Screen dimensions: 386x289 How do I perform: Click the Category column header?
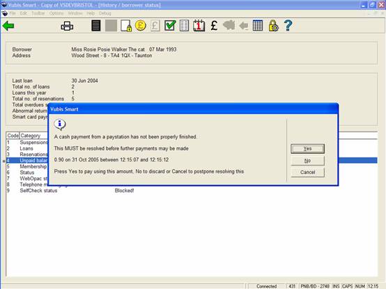click(x=30, y=136)
